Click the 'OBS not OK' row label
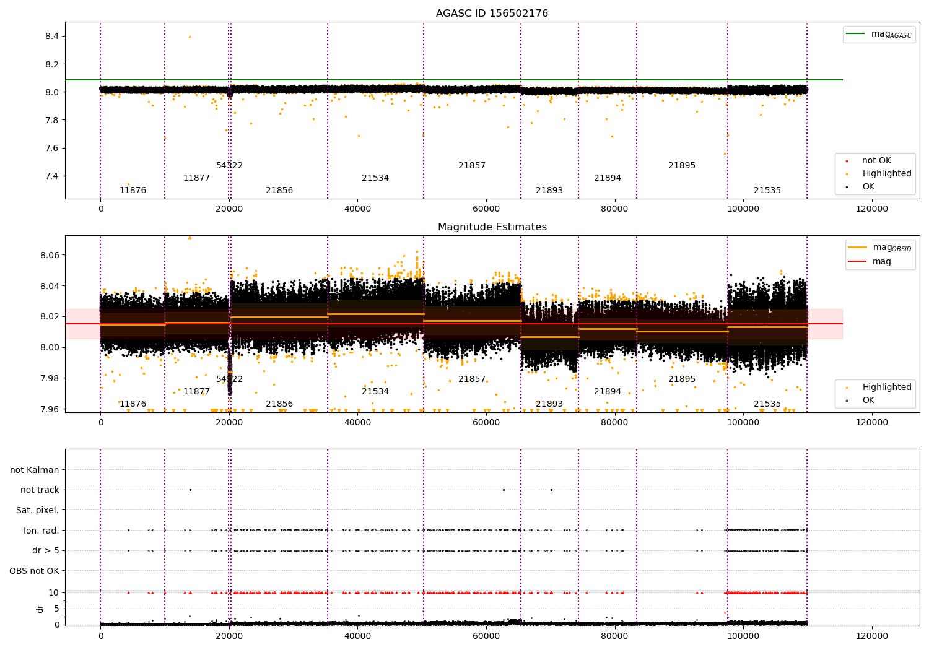The width and height of the screenshot is (929, 650). pyautogui.click(x=35, y=571)
